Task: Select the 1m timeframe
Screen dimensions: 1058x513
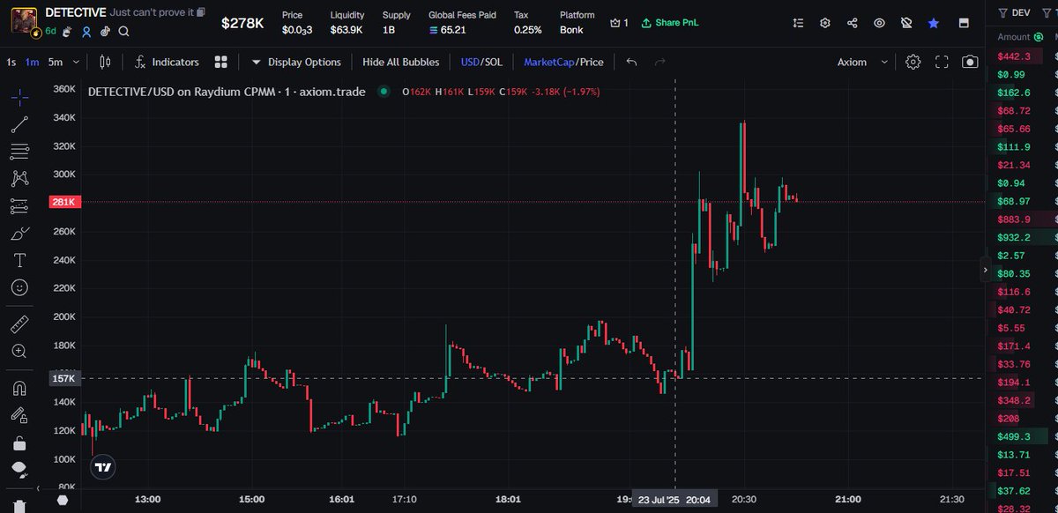Action: pos(32,62)
